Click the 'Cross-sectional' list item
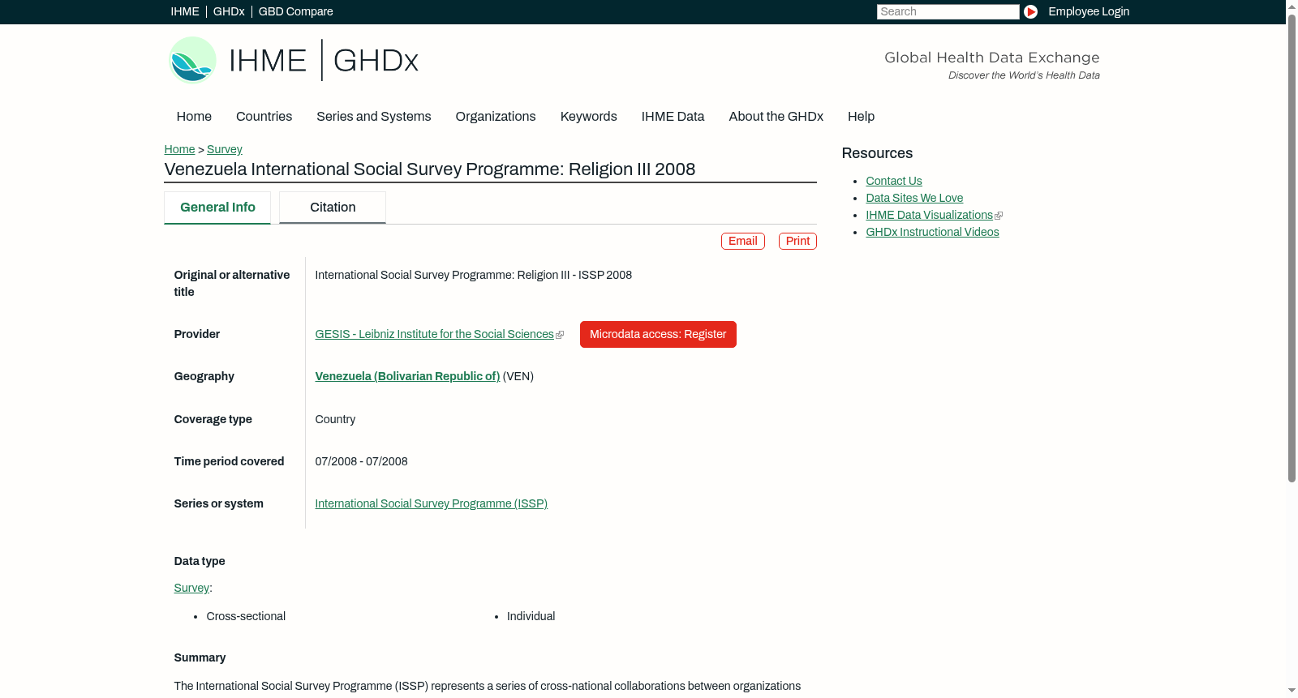Image resolution: width=1298 pixels, height=698 pixels. click(x=246, y=617)
